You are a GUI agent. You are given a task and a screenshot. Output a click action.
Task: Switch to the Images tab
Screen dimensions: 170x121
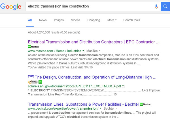59,20
